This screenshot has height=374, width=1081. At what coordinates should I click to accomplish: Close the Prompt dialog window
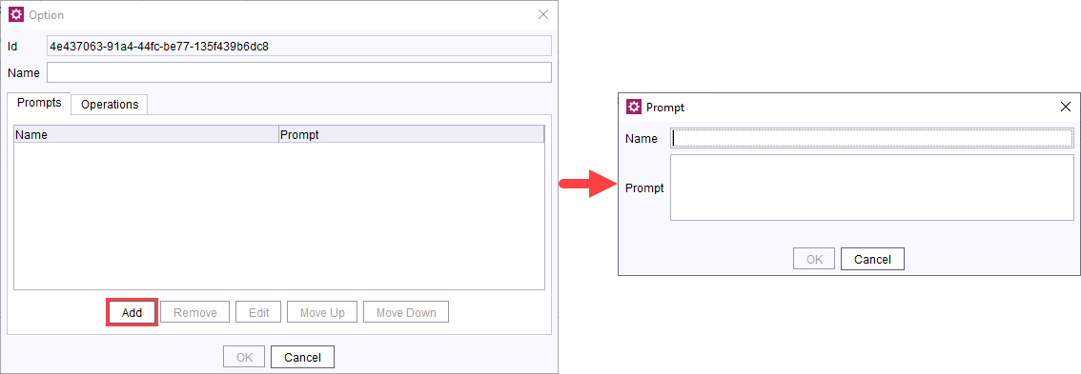pos(1065,107)
